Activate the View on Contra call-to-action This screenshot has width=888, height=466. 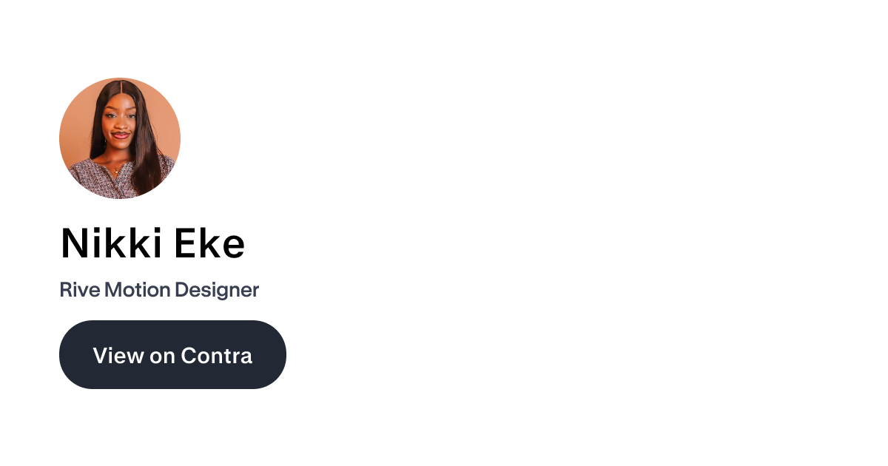[x=172, y=354]
